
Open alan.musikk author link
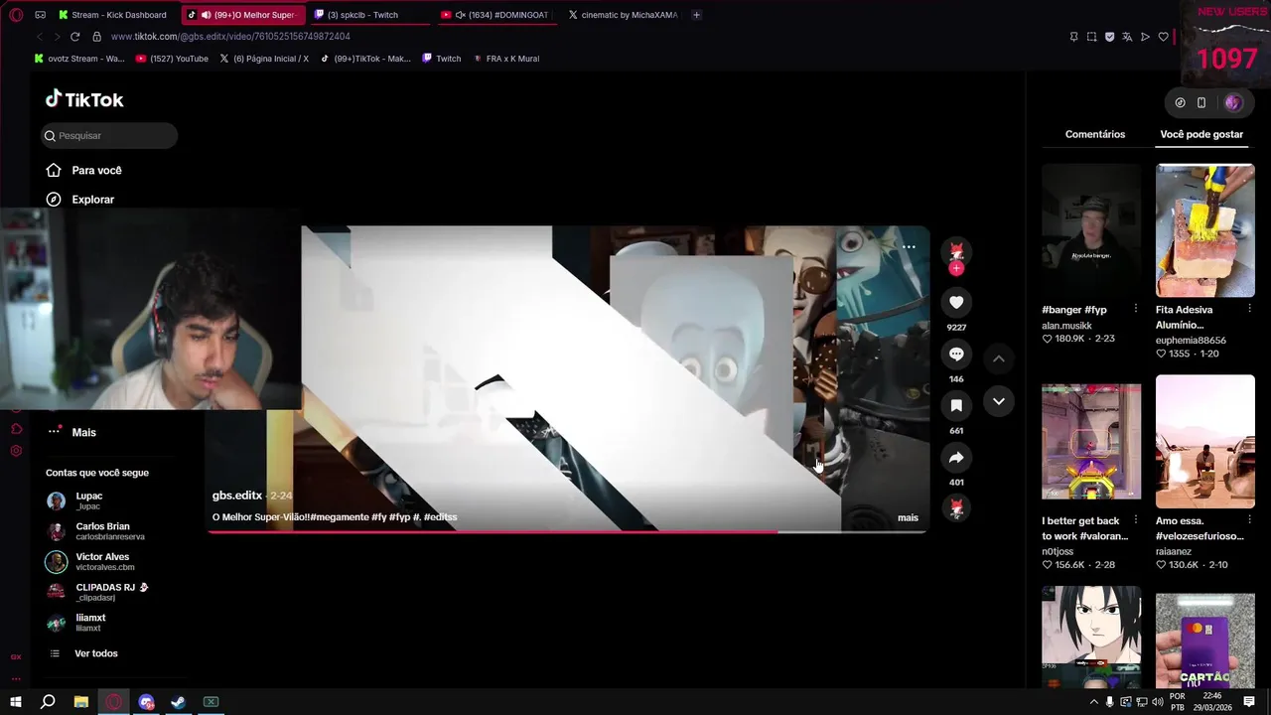click(x=1066, y=325)
